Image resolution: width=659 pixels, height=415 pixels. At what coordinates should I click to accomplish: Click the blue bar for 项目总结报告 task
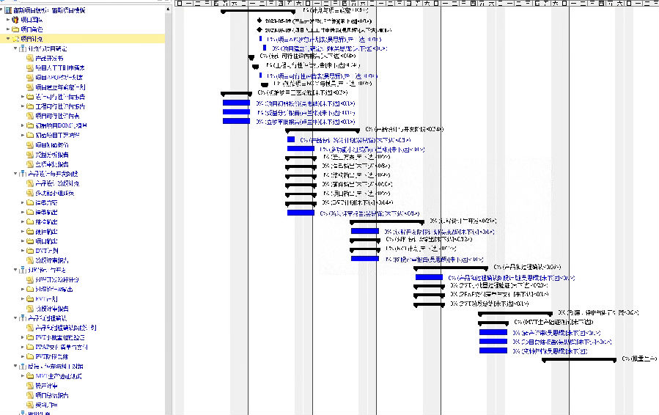[493, 342]
